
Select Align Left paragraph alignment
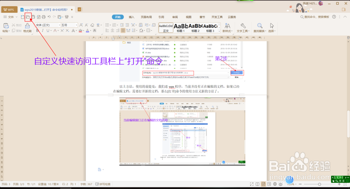pos(107,30)
